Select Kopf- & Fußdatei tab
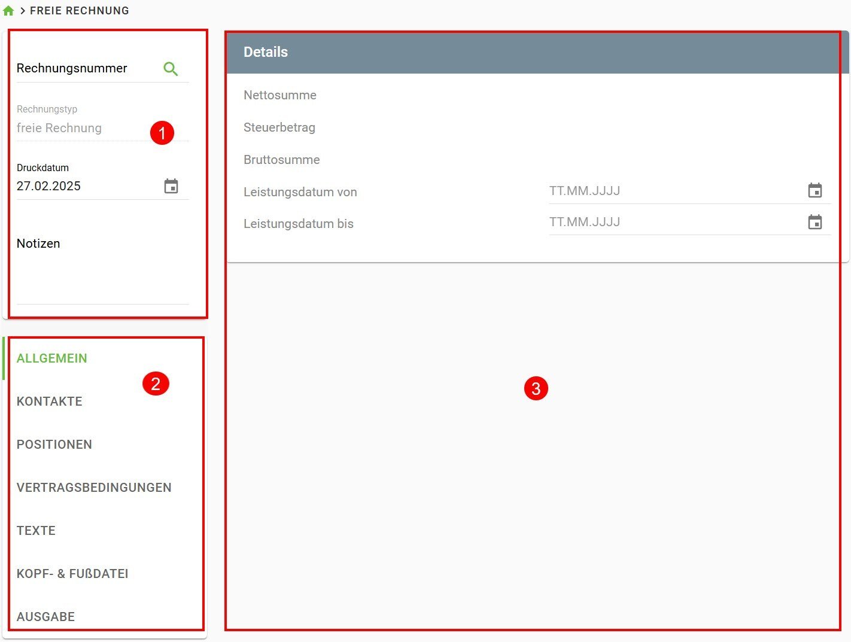851x642 pixels. (x=72, y=574)
